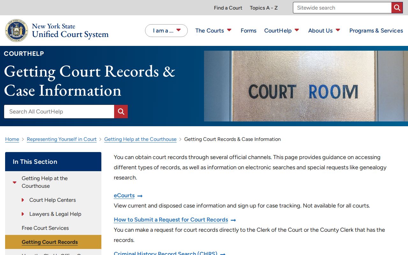Open the eCourts link
Screen dimensions: 408x255
click(x=124, y=195)
